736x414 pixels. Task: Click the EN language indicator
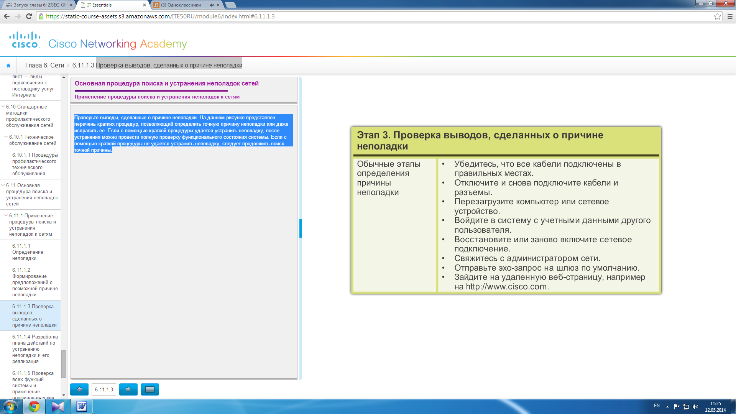pos(657,406)
